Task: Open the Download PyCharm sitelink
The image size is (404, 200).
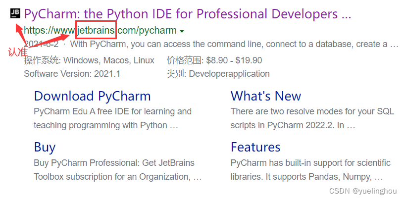Action: coord(92,96)
